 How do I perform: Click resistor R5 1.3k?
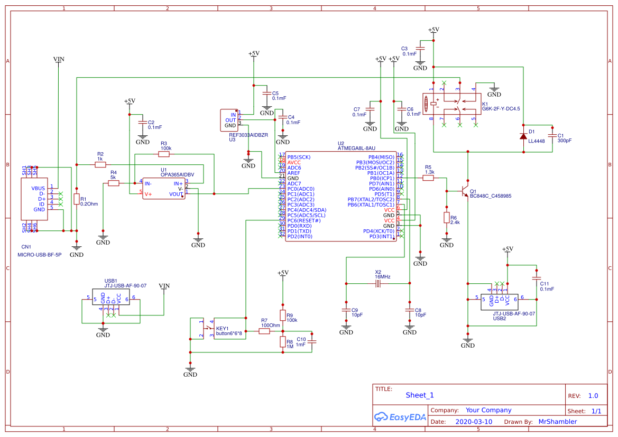[x=428, y=178]
